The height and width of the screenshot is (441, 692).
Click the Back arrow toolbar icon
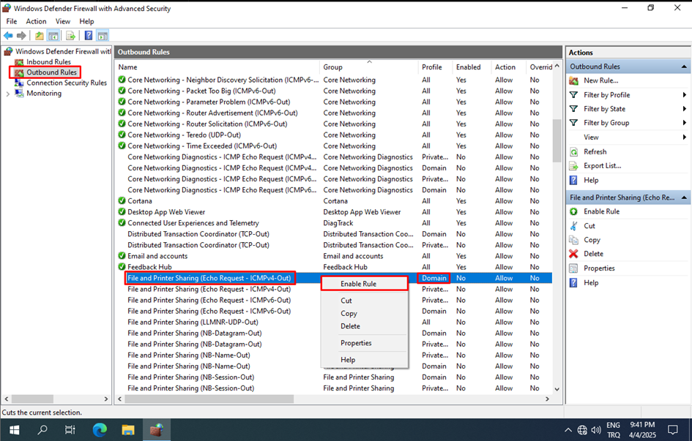pyautogui.click(x=8, y=36)
